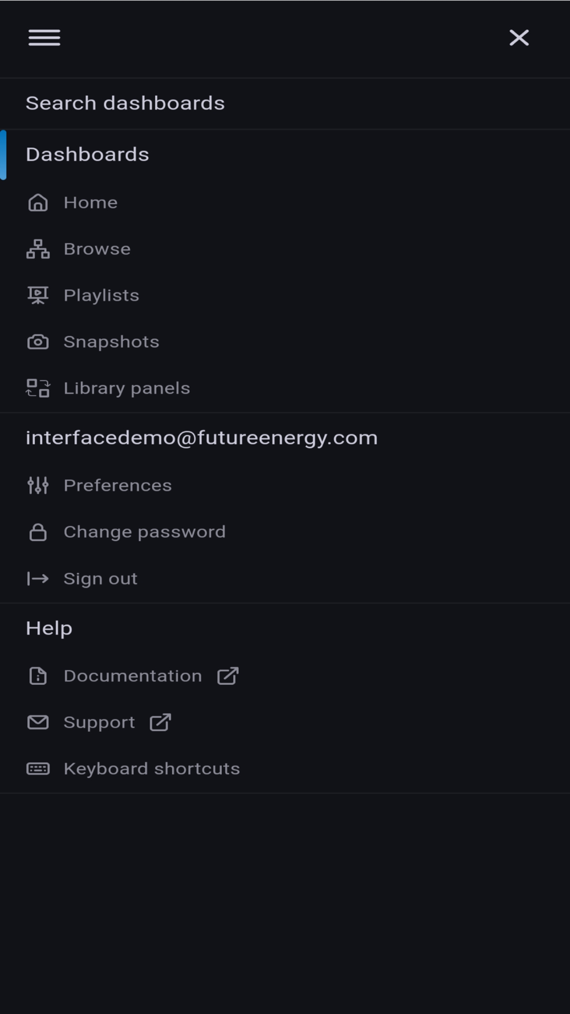Open Keyboard shortcuts
Image resolution: width=570 pixels, height=1014 pixels.
point(152,769)
